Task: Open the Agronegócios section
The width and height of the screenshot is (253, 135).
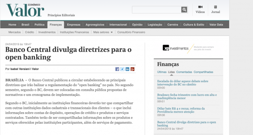Action: [x=95, y=25]
